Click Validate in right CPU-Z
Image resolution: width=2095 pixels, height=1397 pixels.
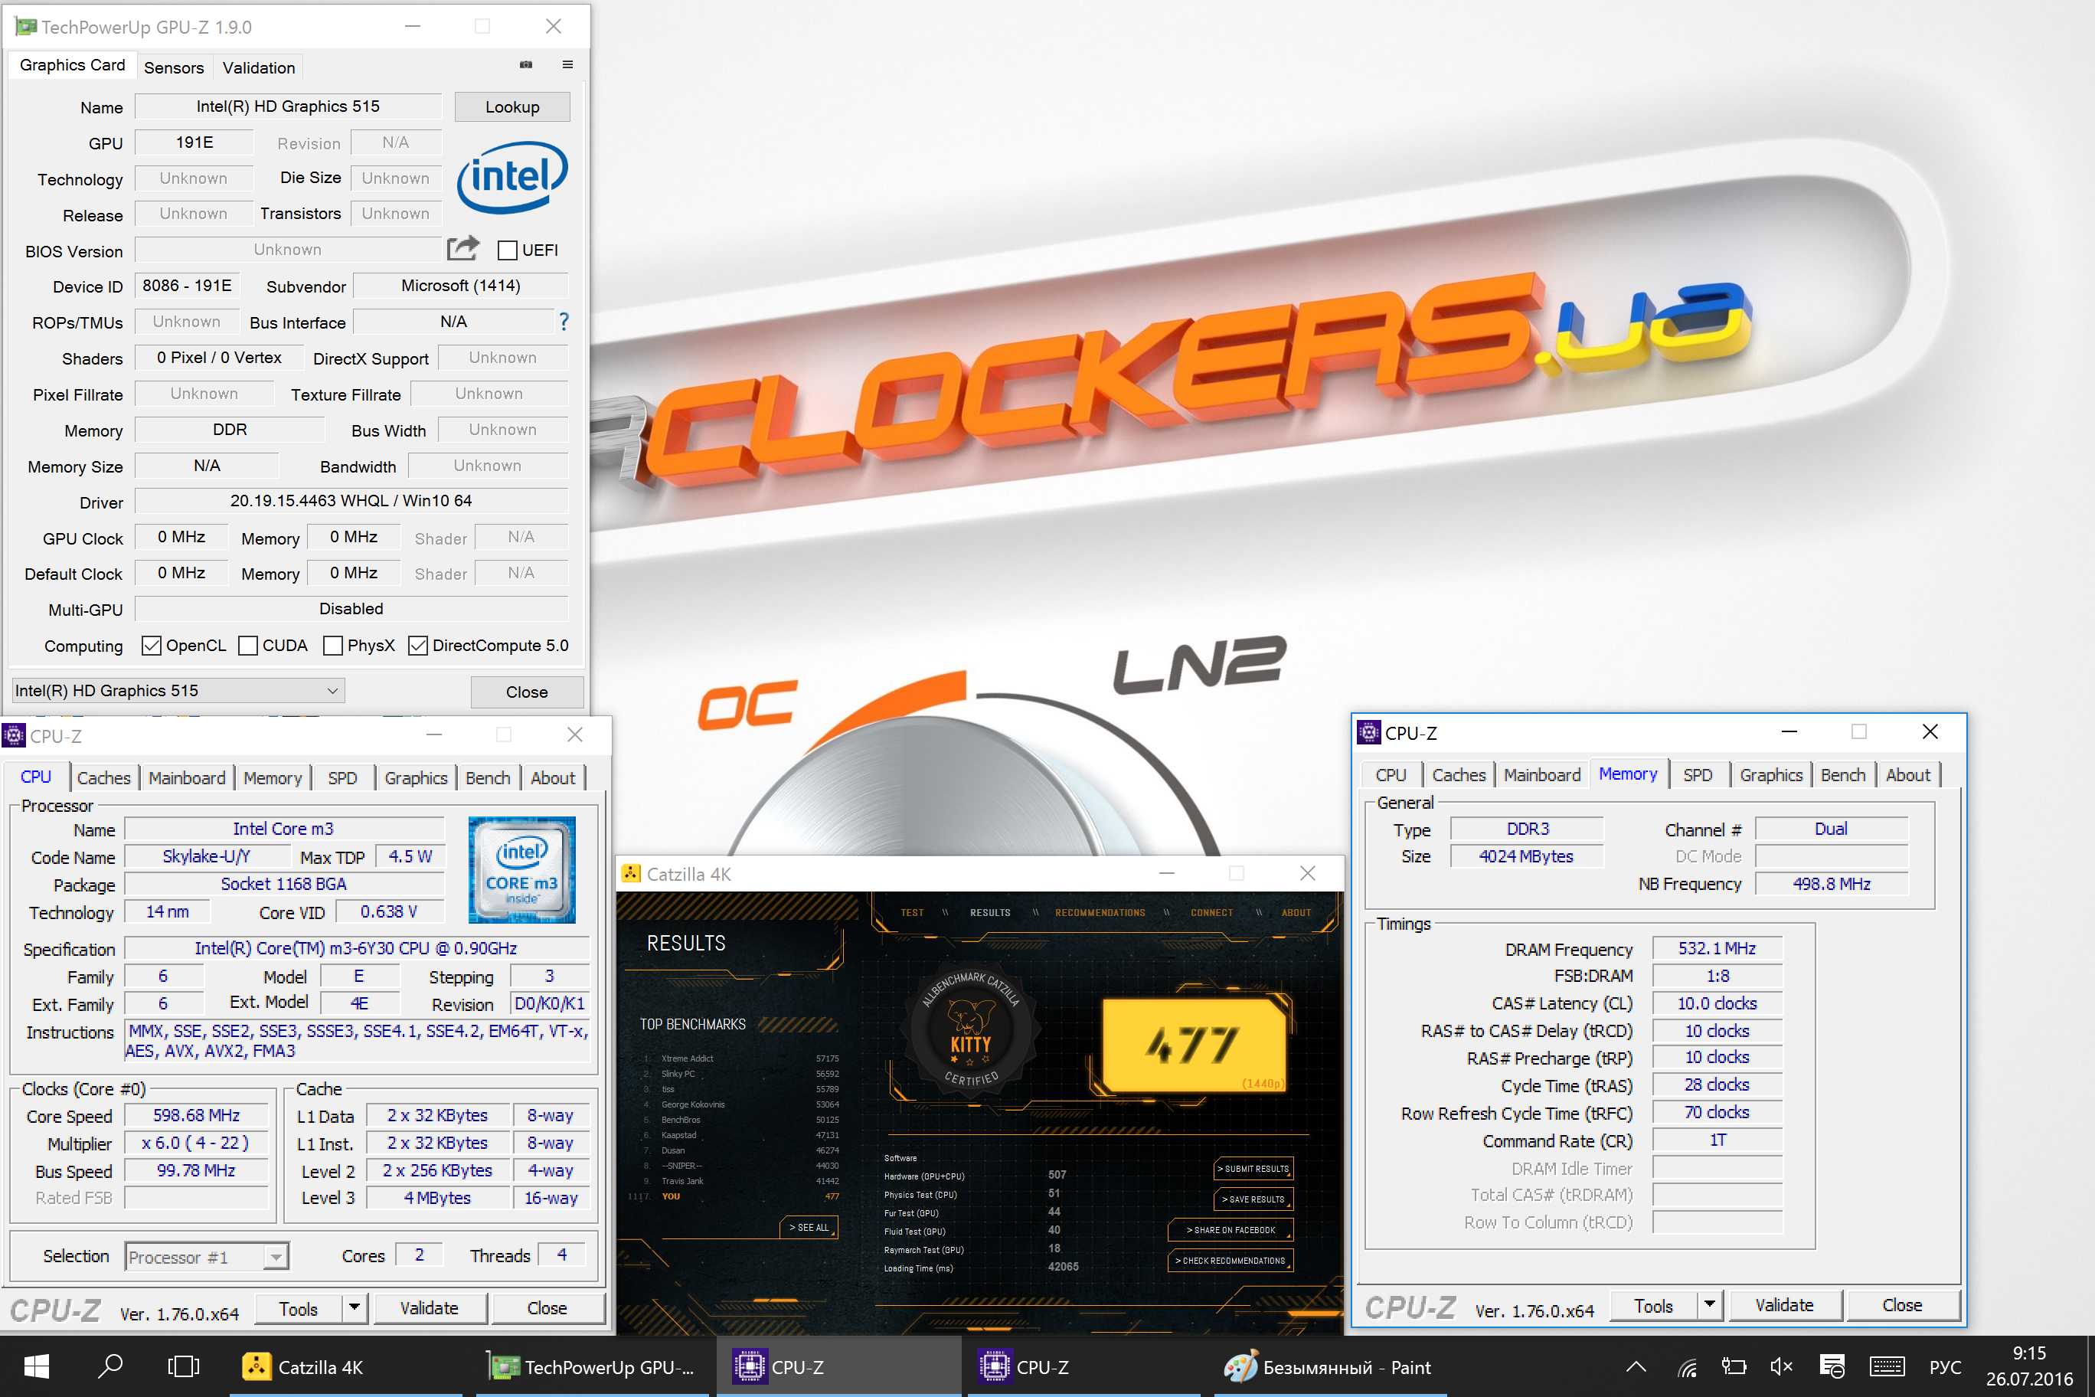(1784, 1304)
